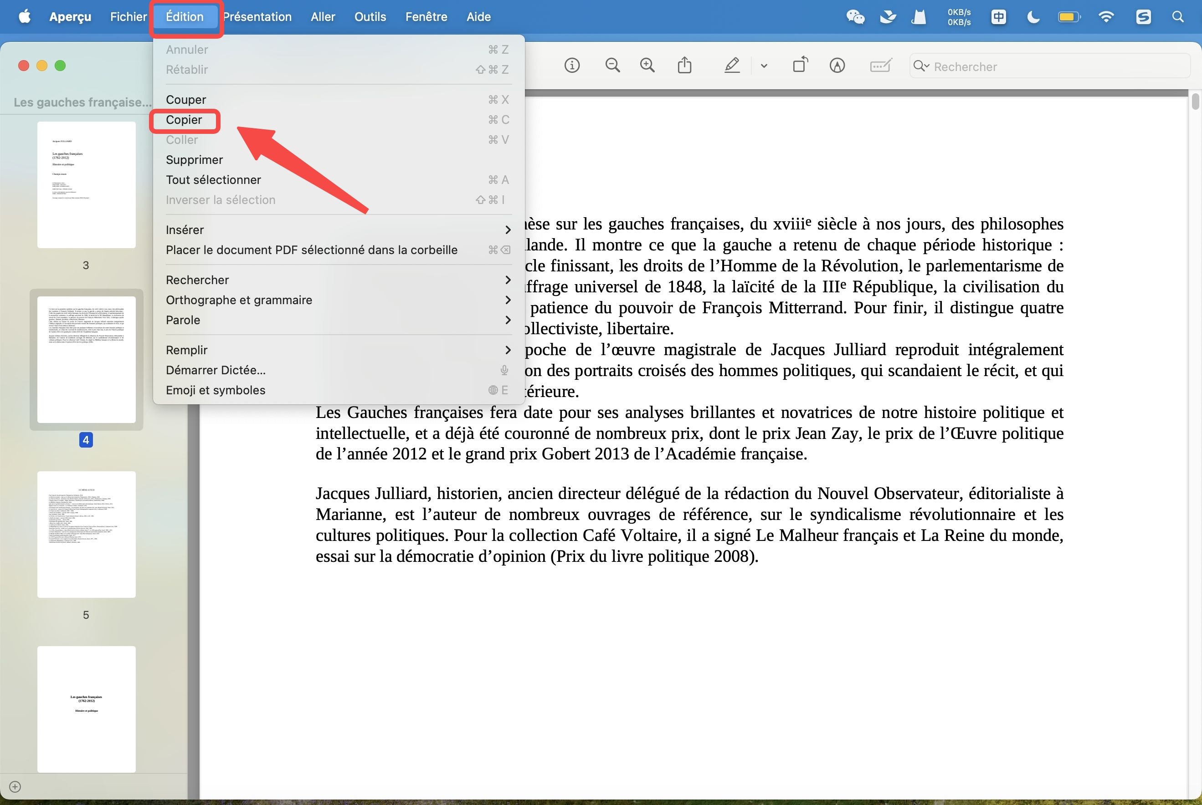The image size is (1202, 805).
Task: Expand Orthographe et grammaire submenu
Action: (339, 300)
